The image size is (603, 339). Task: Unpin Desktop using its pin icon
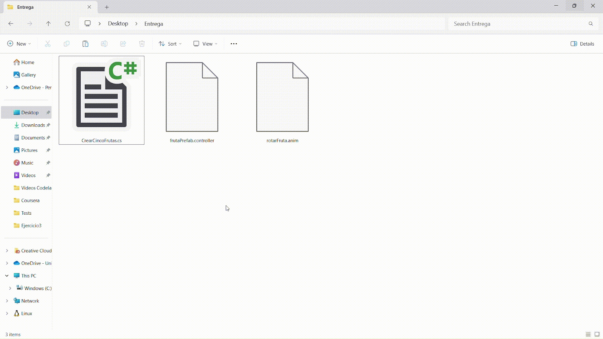(48, 113)
